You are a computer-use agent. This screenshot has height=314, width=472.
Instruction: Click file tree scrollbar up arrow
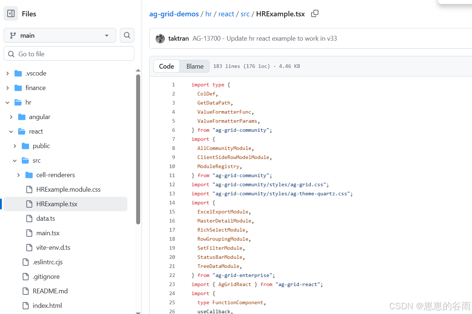click(x=138, y=70)
